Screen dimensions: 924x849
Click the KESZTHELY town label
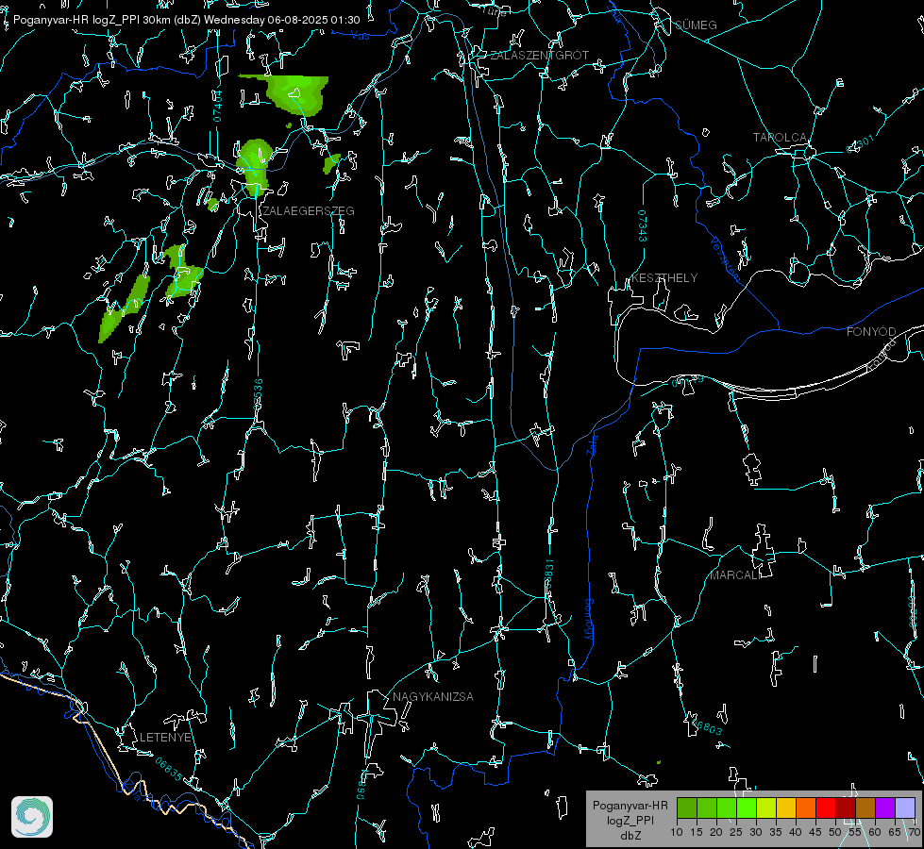pos(664,277)
